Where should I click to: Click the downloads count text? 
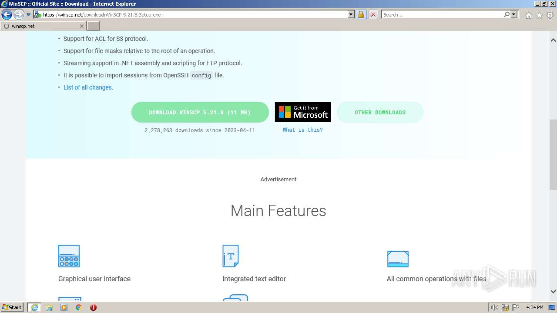click(200, 130)
